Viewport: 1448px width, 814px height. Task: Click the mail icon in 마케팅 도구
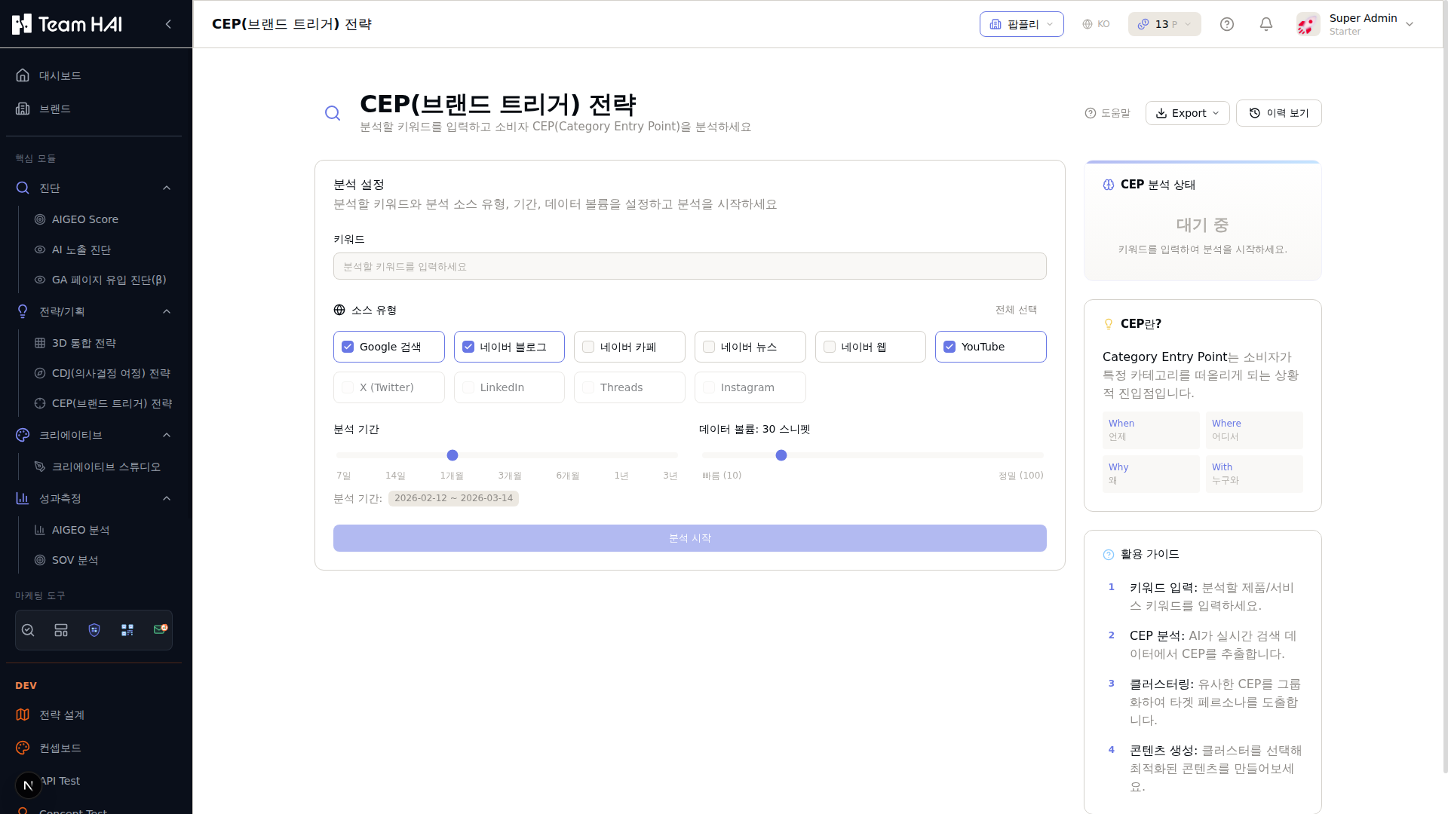pos(160,629)
